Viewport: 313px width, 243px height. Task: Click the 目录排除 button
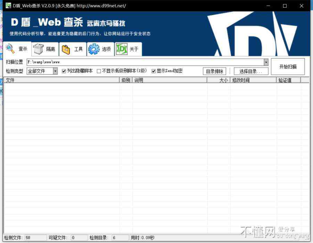[x=214, y=71]
